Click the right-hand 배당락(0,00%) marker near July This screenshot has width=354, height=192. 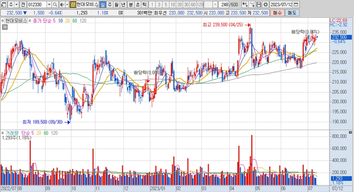tap(305, 32)
